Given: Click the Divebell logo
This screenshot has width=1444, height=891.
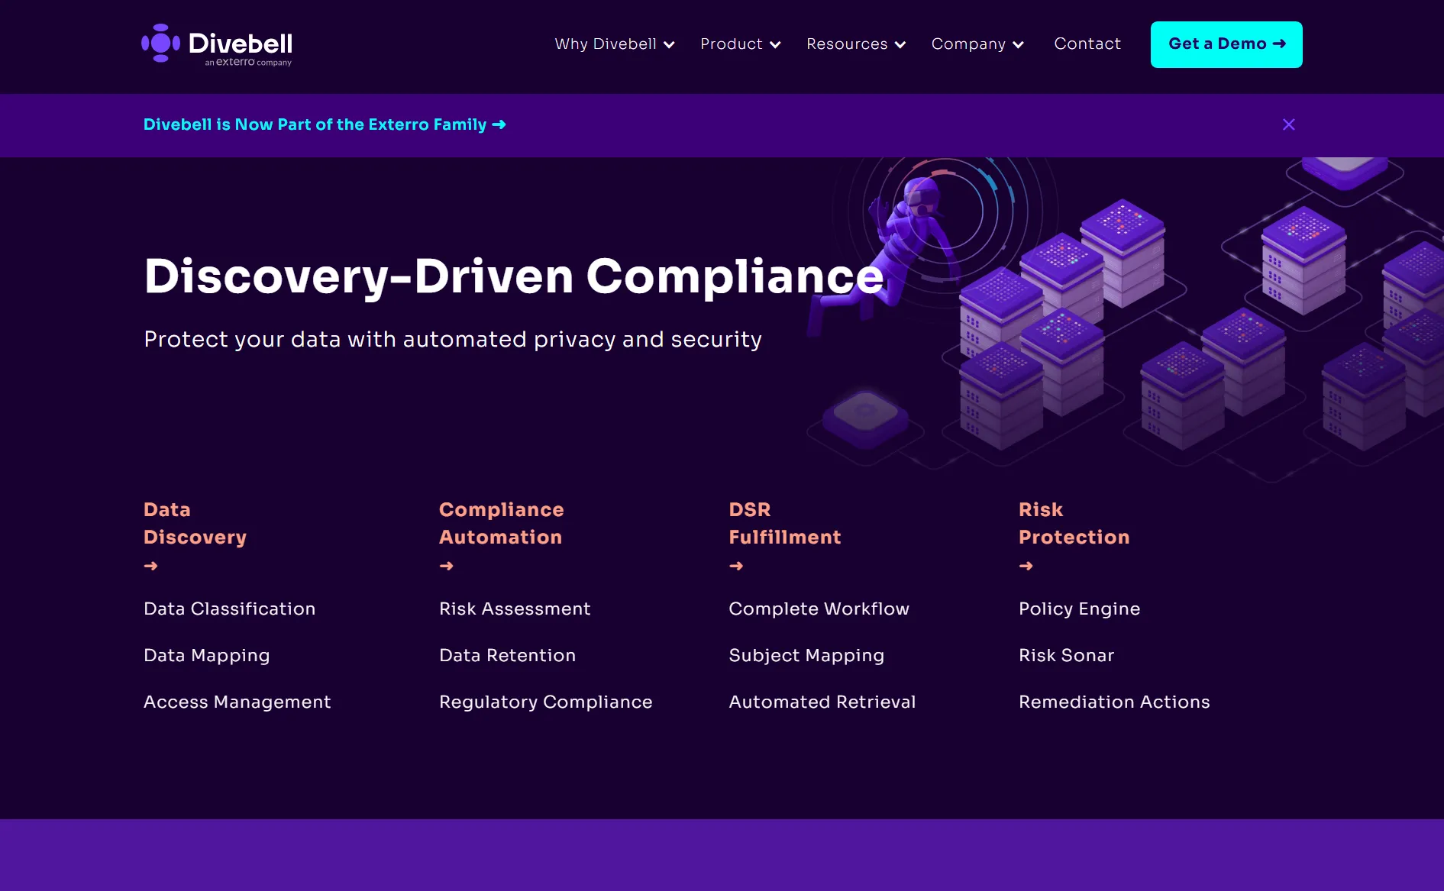Looking at the screenshot, I should tap(218, 44).
